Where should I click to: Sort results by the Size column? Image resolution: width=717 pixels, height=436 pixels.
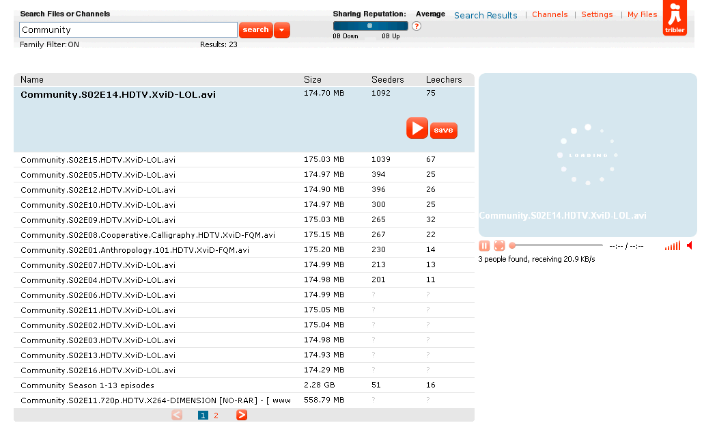coord(313,79)
